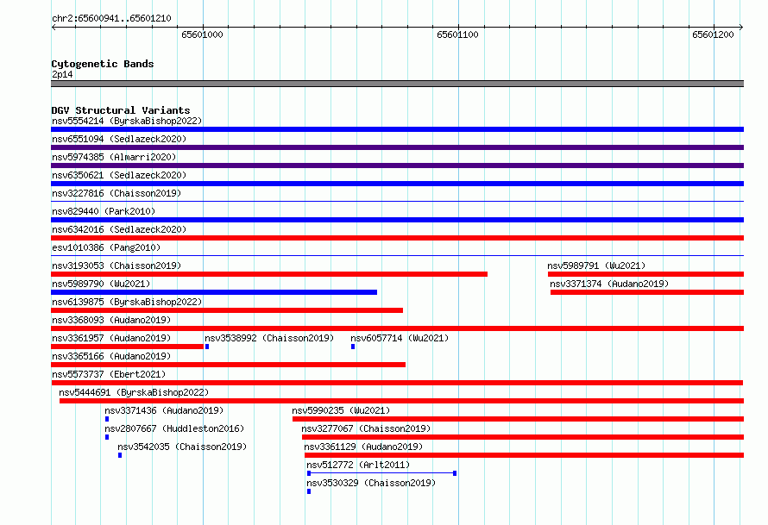Click the nsv5989791 (Wu2021) label

pos(596,266)
